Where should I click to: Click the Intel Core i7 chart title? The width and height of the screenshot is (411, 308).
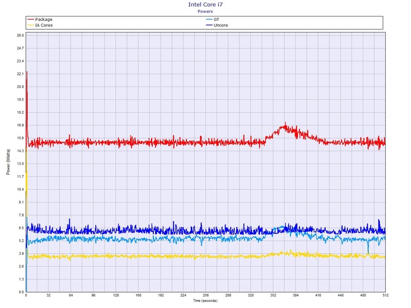tap(205, 4)
